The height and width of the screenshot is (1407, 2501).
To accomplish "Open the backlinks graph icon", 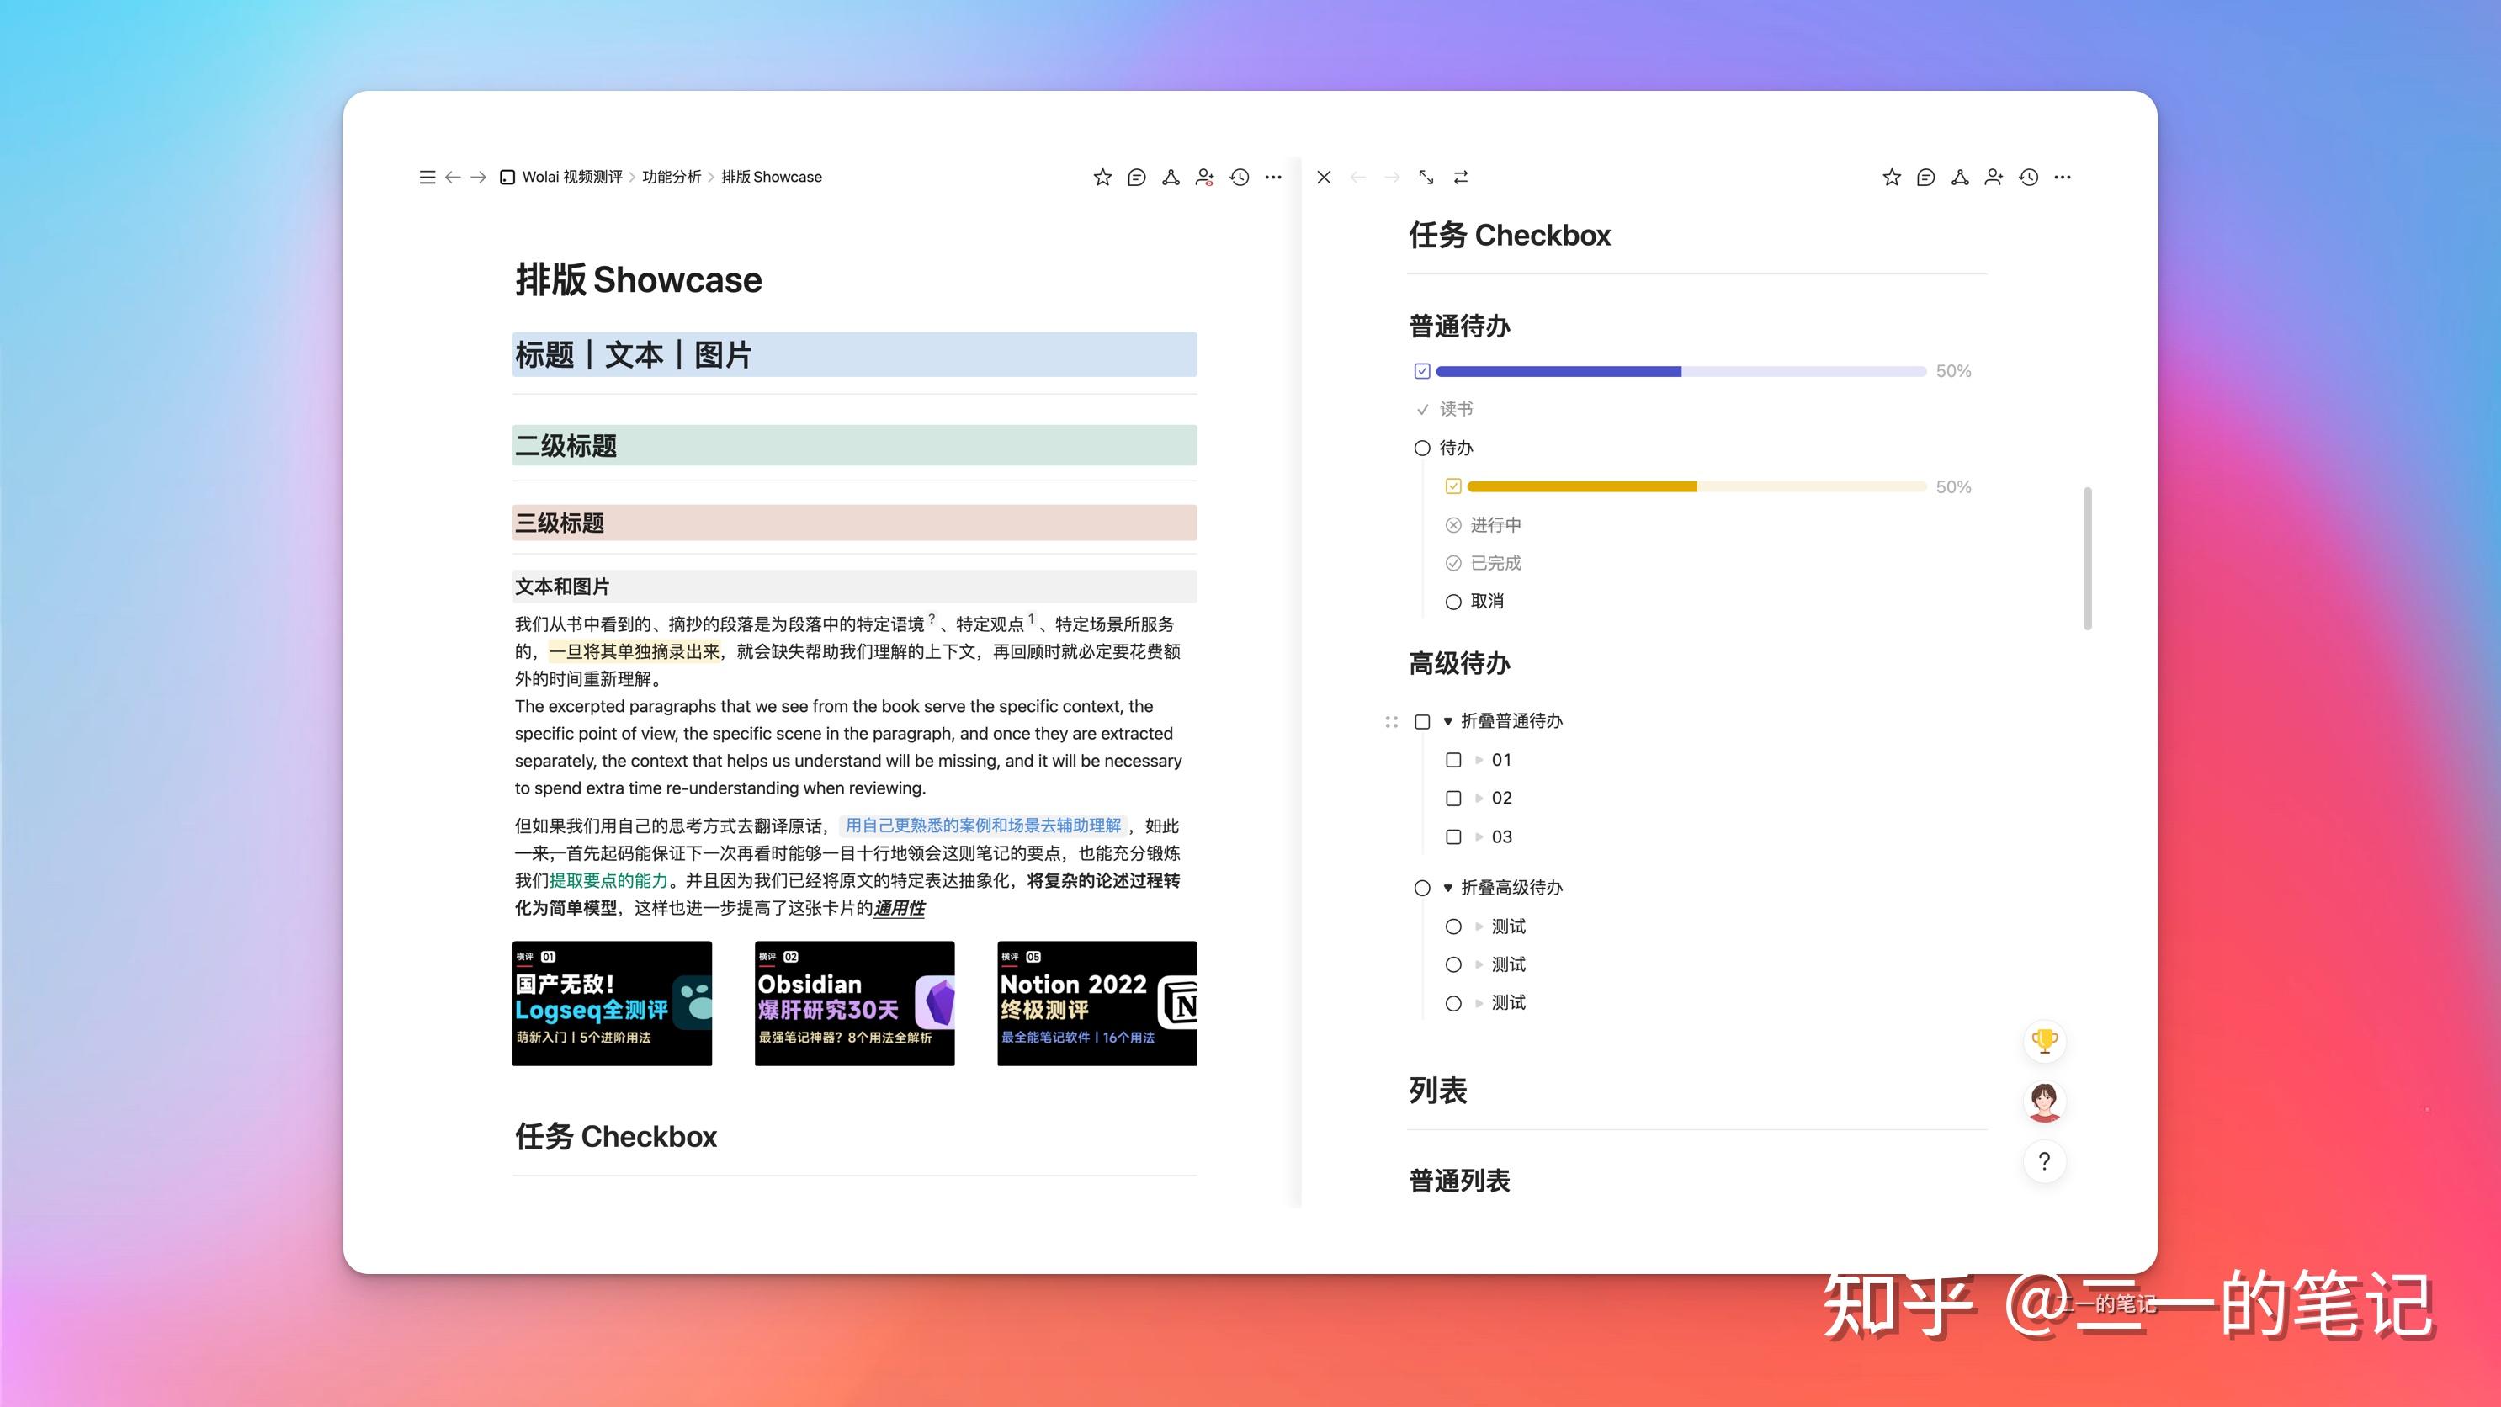I will pos(1170,177).
